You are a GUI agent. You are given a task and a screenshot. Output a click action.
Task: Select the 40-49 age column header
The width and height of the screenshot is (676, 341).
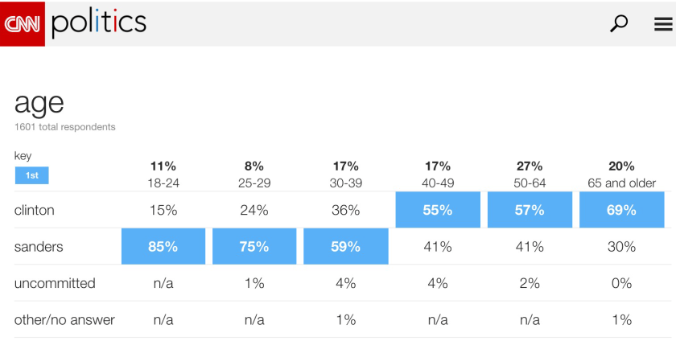coord(438,175)
